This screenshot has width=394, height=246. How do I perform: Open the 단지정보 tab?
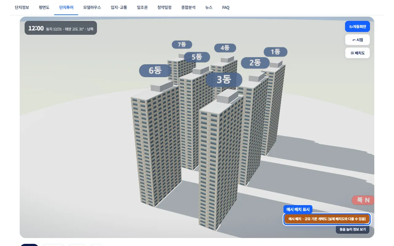click(x=22, y=7)
